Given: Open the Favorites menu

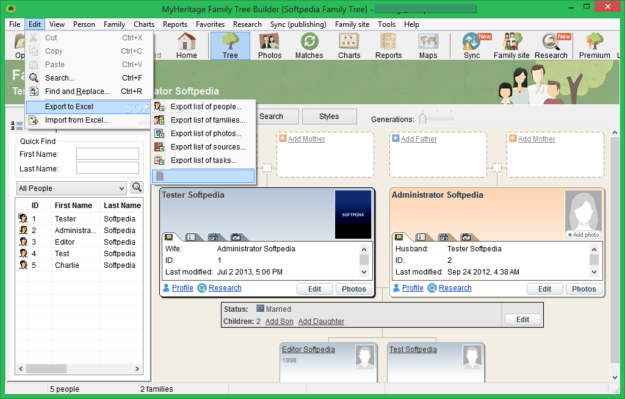Looking at the screenshot, I should click(210, 24).
